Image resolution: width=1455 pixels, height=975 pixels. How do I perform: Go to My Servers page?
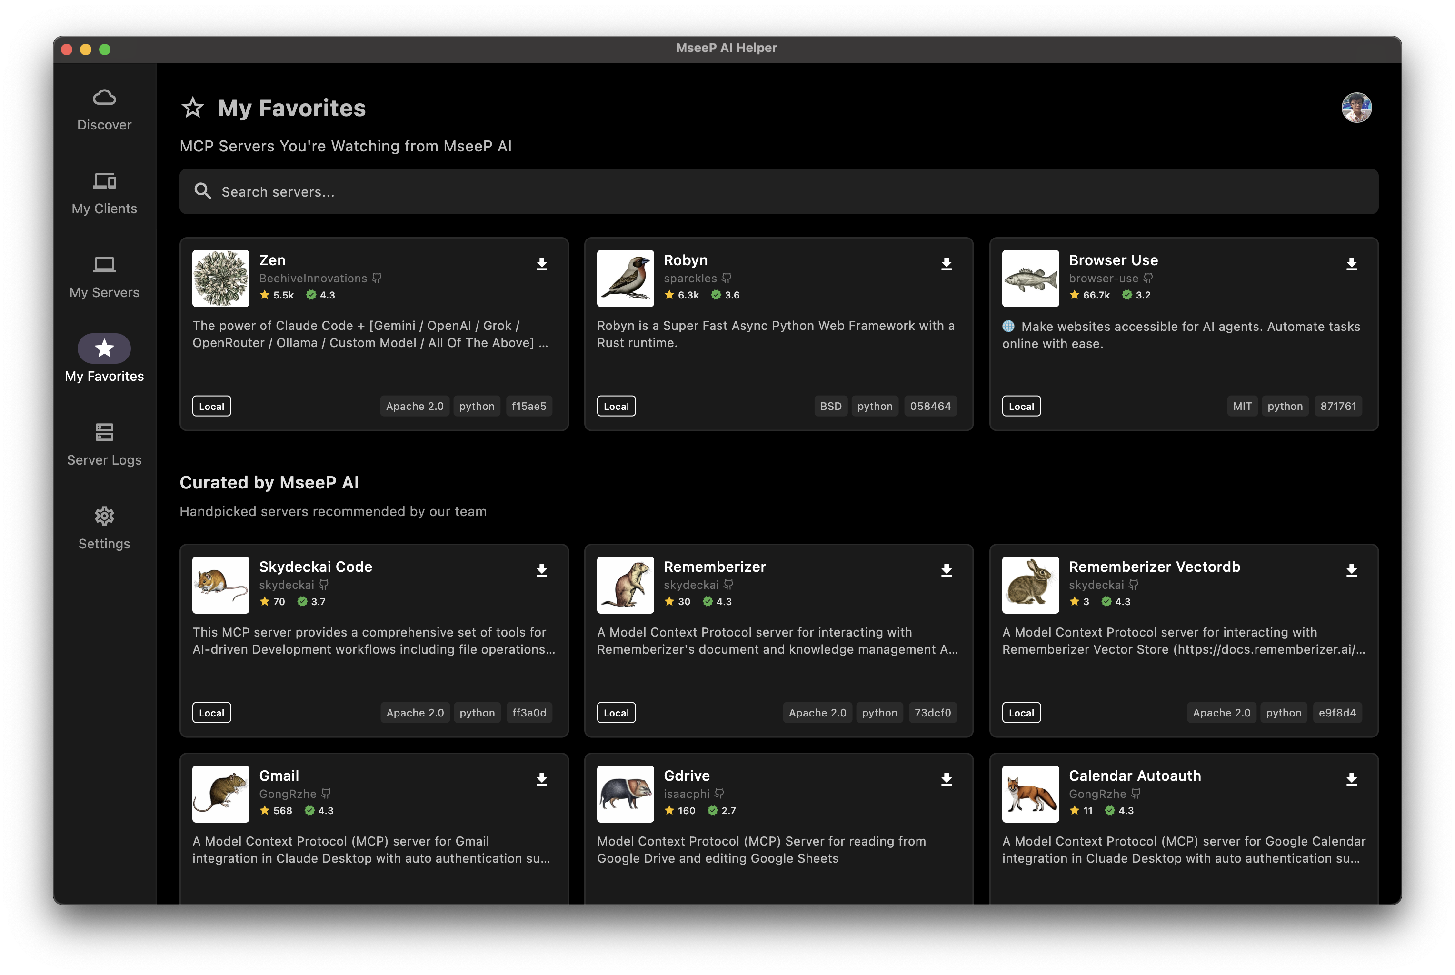[x=104, y=278]
